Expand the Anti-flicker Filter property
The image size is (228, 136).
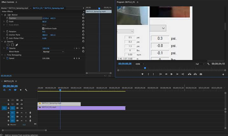click(4, 38)
